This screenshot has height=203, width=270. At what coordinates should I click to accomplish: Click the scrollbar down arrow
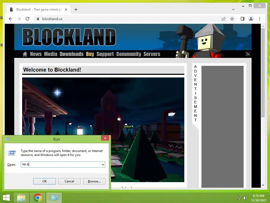coord(263,185)
